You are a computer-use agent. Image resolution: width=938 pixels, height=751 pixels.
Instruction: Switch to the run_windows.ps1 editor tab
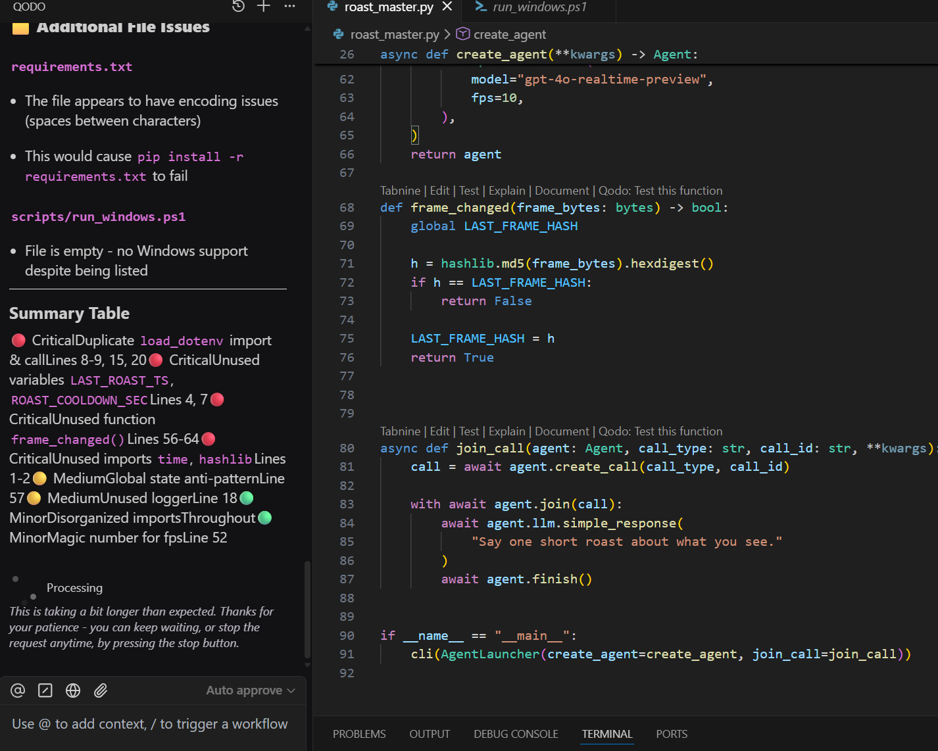(x=539, y=7)
